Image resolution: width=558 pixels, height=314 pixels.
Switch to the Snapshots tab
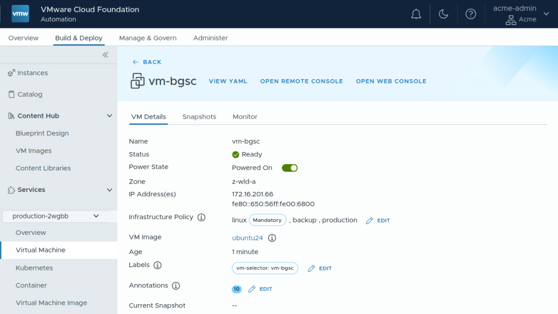coord(199,117)
